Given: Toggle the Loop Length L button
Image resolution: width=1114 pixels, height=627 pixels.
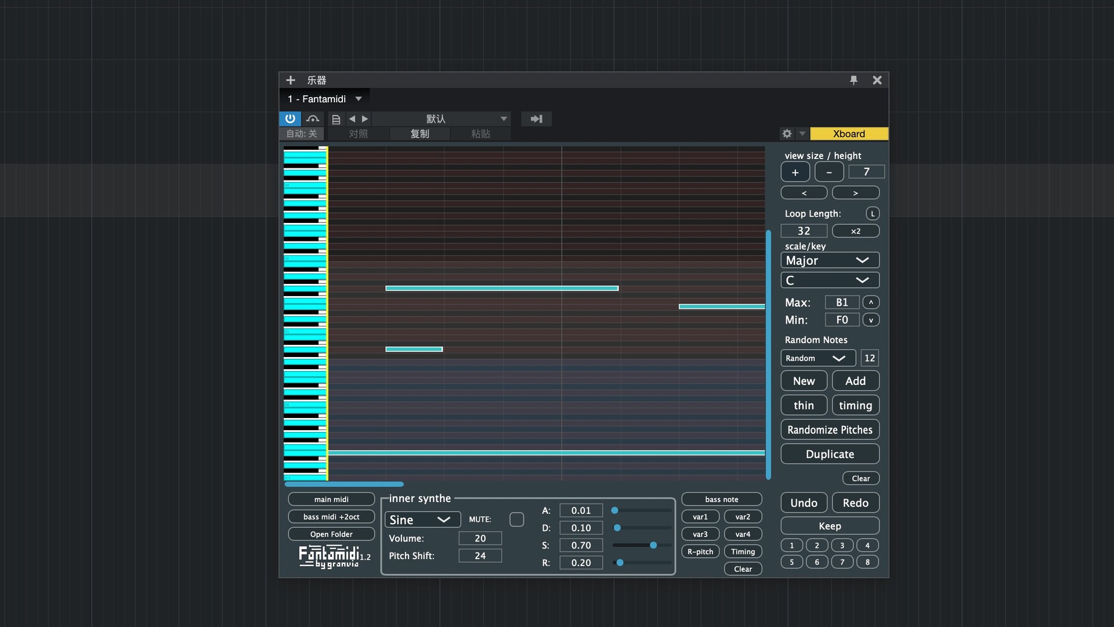Looking at the screenshot, I should pos(872,213).
